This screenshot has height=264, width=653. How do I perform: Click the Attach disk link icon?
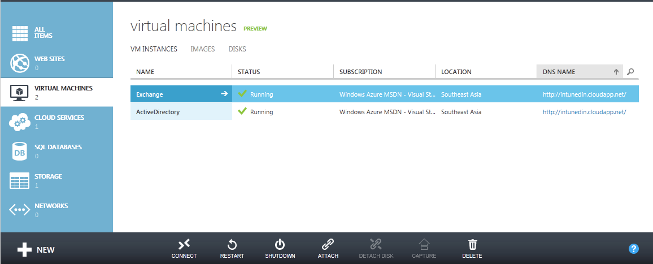(328, 245)
